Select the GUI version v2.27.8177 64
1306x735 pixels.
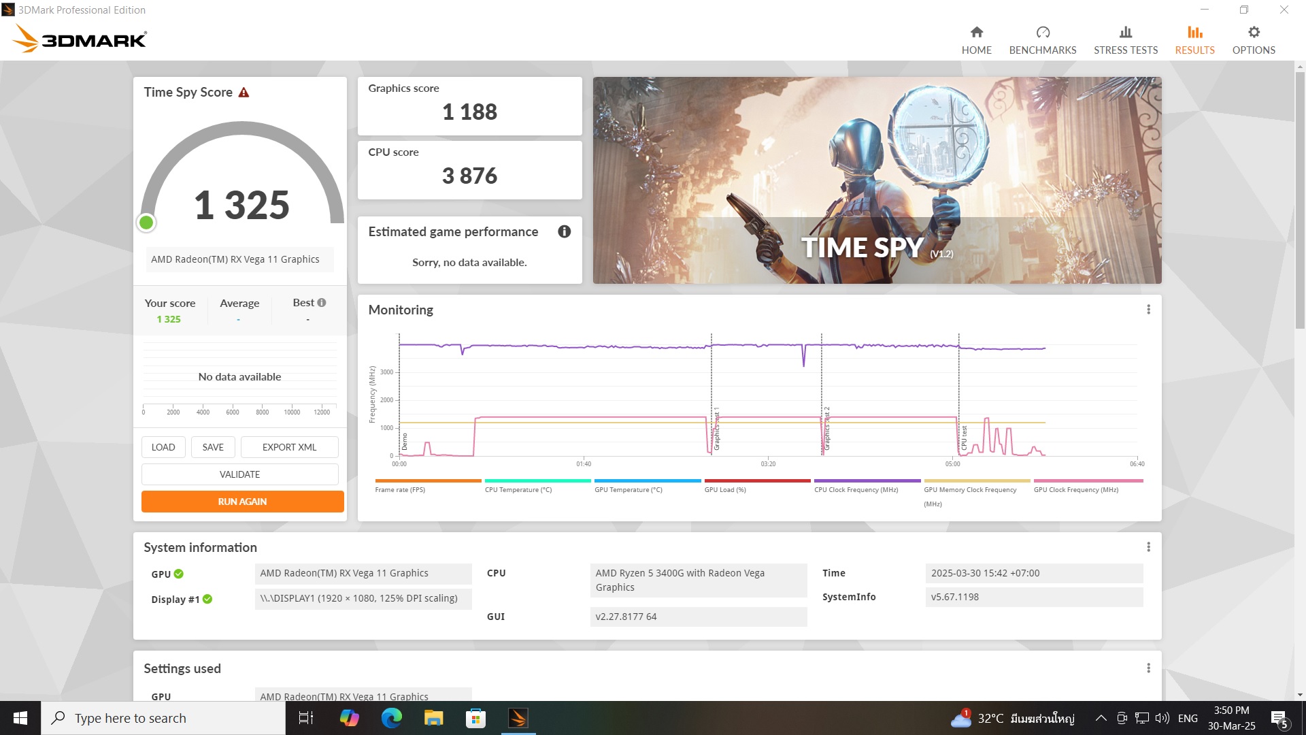[699, 617]
